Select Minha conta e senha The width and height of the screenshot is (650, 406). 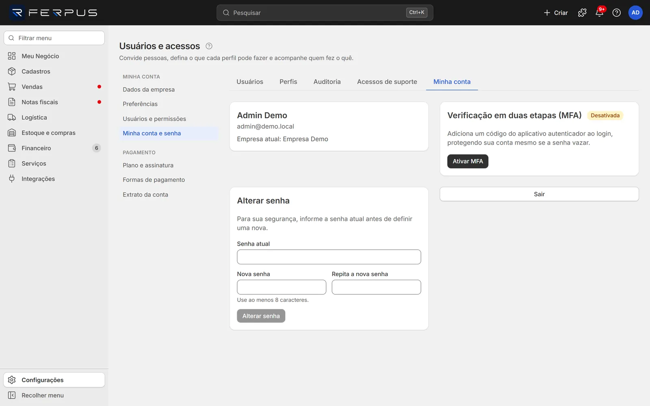point(169,134)
